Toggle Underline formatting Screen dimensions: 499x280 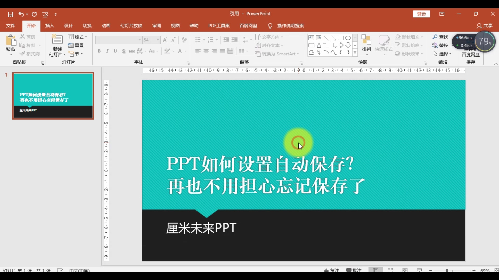(x=115, y=51)
